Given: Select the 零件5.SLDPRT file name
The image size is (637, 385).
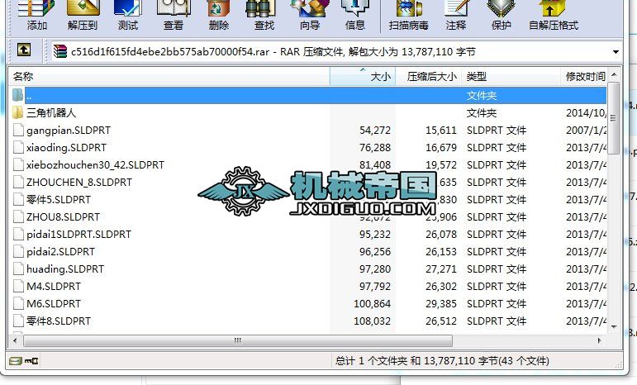Looking at the screenshot, I should pyautogui.click(x=59, y=199).
